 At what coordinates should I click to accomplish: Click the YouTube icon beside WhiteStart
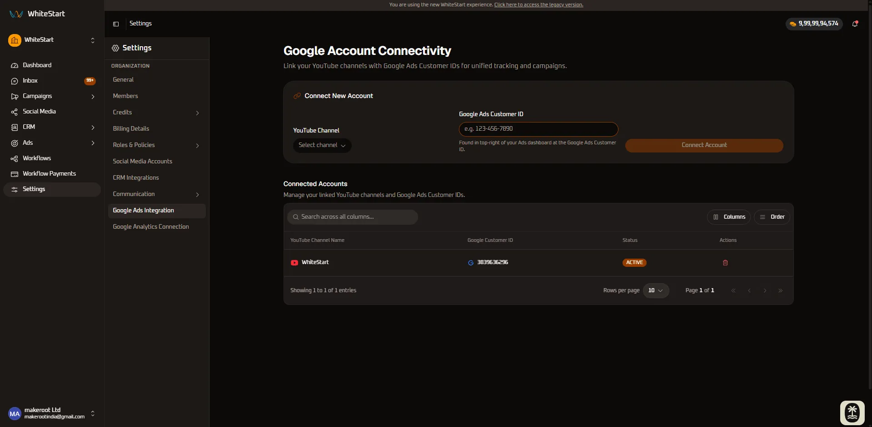(x=294, y=263)
